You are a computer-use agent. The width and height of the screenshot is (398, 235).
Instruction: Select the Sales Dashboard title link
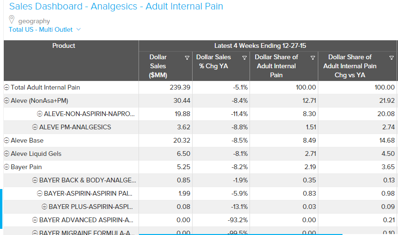click(116, 7)
